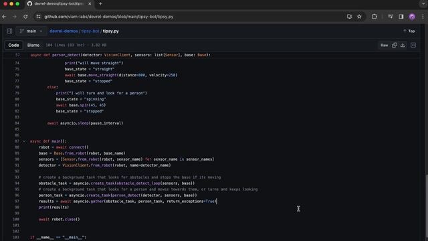
Task: Select the devrel-demos GitHub tab
Action: [x=59, y=4]
